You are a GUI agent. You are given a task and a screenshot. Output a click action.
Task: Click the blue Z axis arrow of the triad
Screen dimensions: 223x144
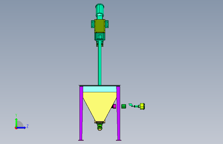21,128
